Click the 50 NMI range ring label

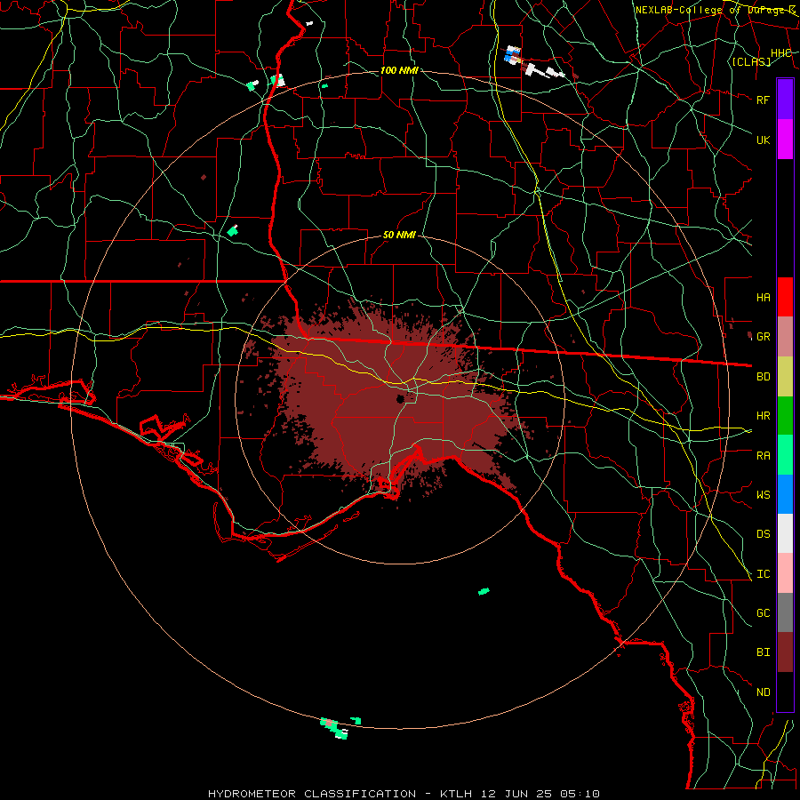399,236
